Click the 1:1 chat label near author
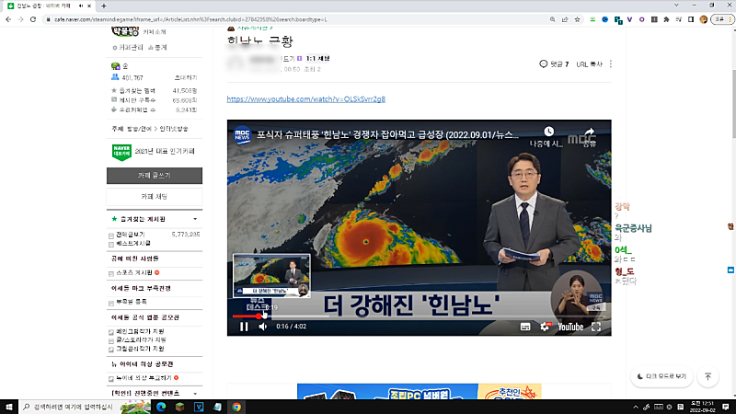This screenshot has height=414, width=736. pyautogui.click(x=317, y=59)
